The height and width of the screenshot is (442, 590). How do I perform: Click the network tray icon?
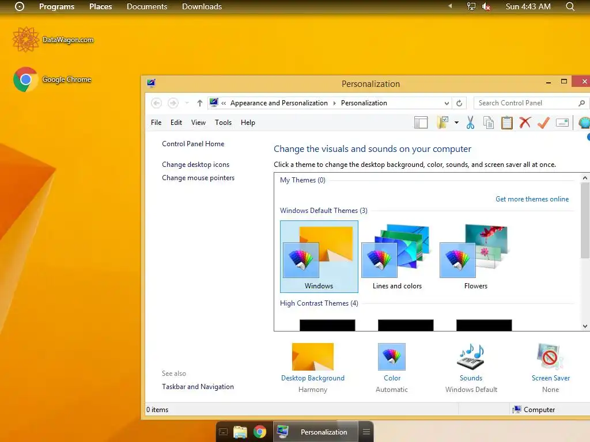click(471, 6)
